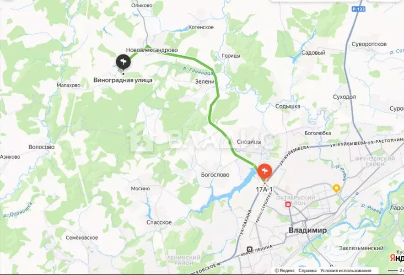Click the black start marker at Виноградная улица

click(123, 62)
